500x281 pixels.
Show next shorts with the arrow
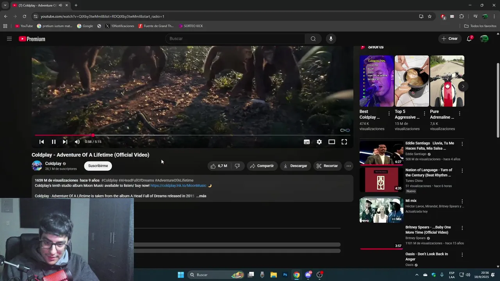point(463,86)
